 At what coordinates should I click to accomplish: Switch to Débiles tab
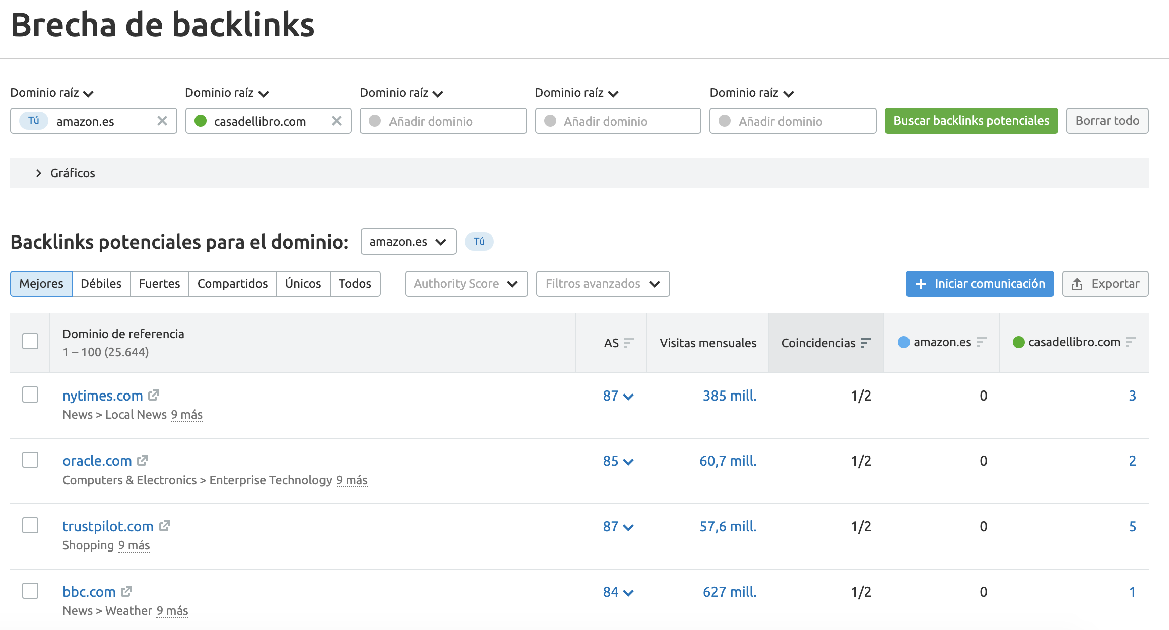click(101, 284)
